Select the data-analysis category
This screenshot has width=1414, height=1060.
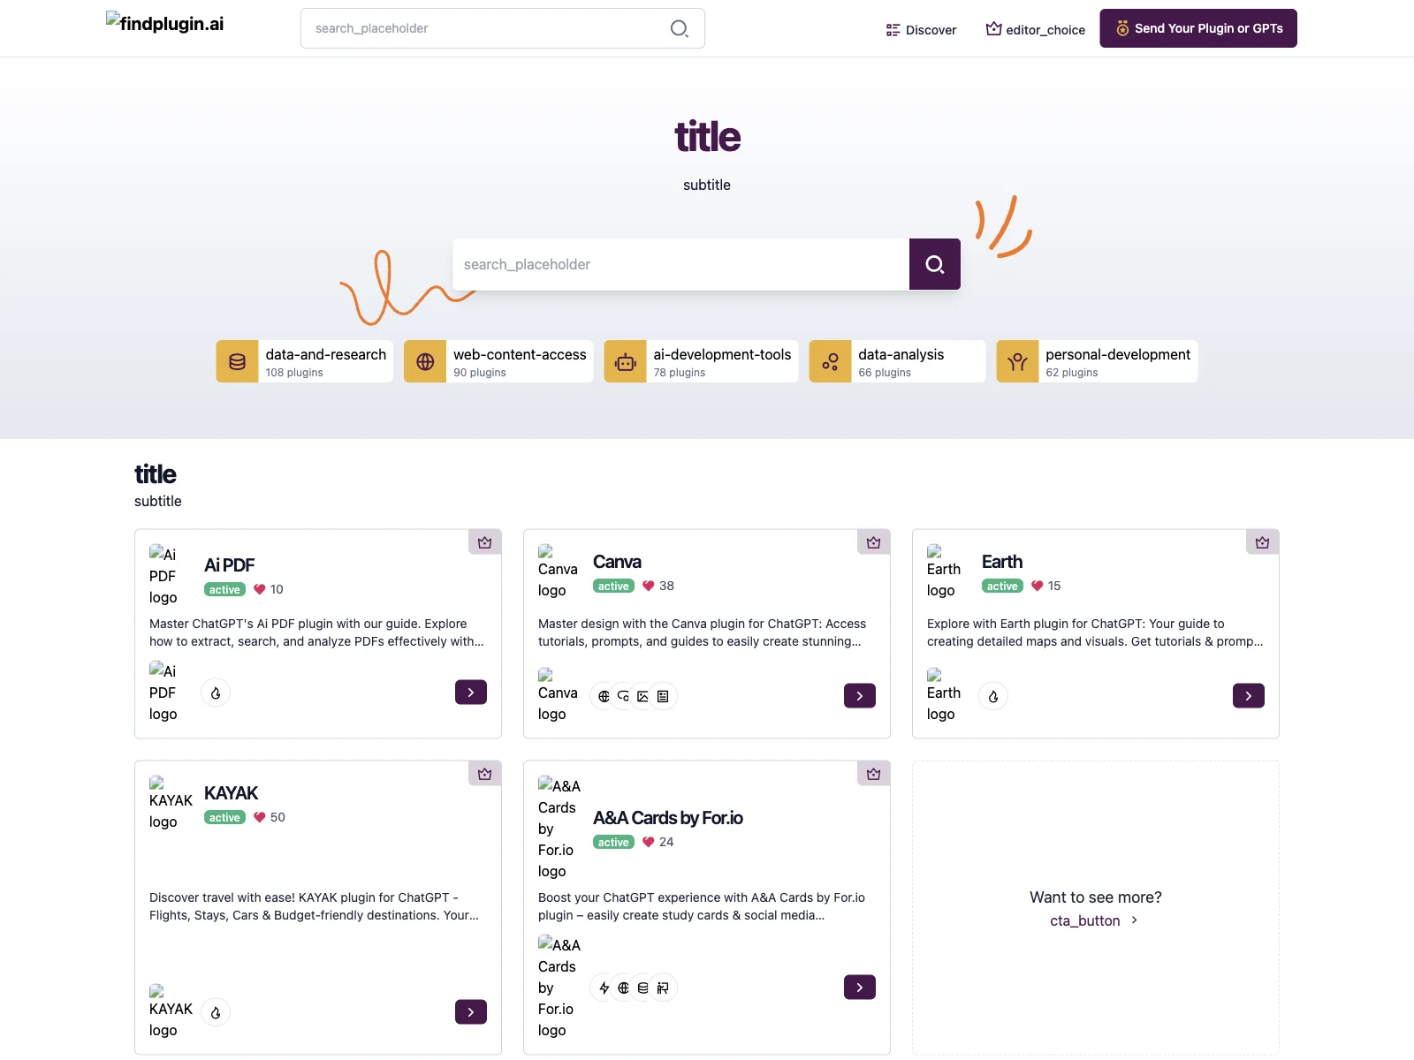(897, 361)
